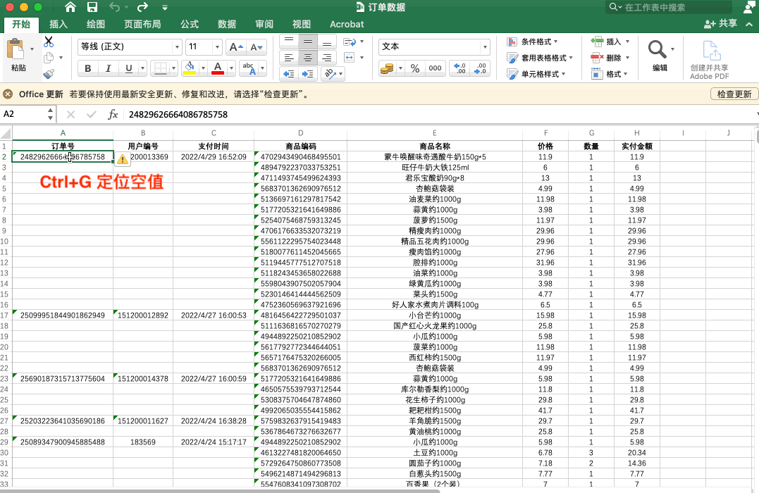Select the Format Painter brush
The width and height of the screenshot is (759, 493).
pos(49,73)
